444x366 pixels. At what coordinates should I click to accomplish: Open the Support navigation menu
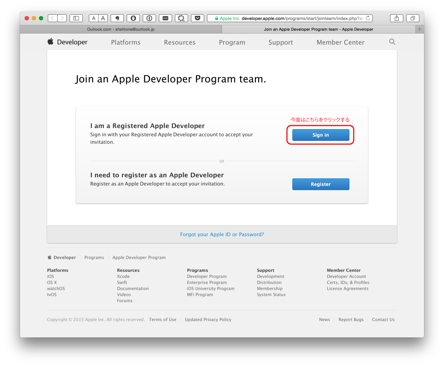pos(281,42)
